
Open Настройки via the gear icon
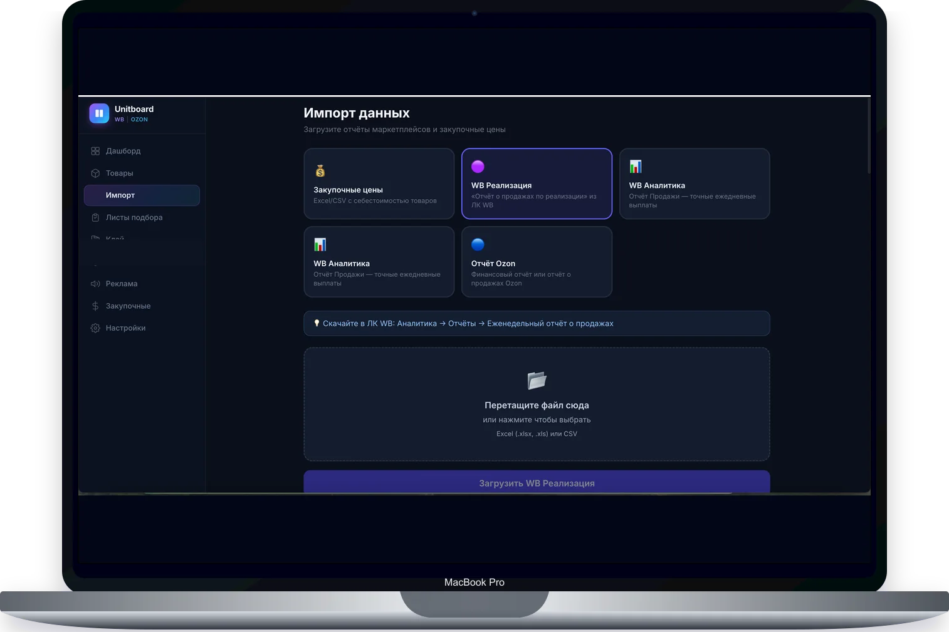(95, 328)
